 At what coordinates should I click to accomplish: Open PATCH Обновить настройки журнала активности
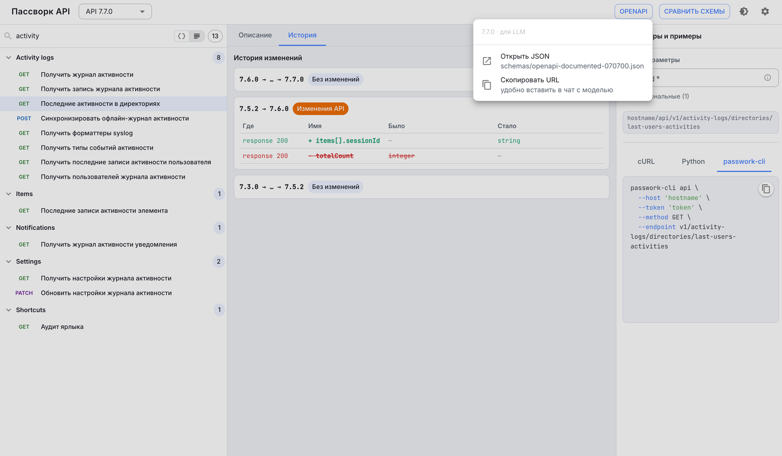[x=113, y=293]
